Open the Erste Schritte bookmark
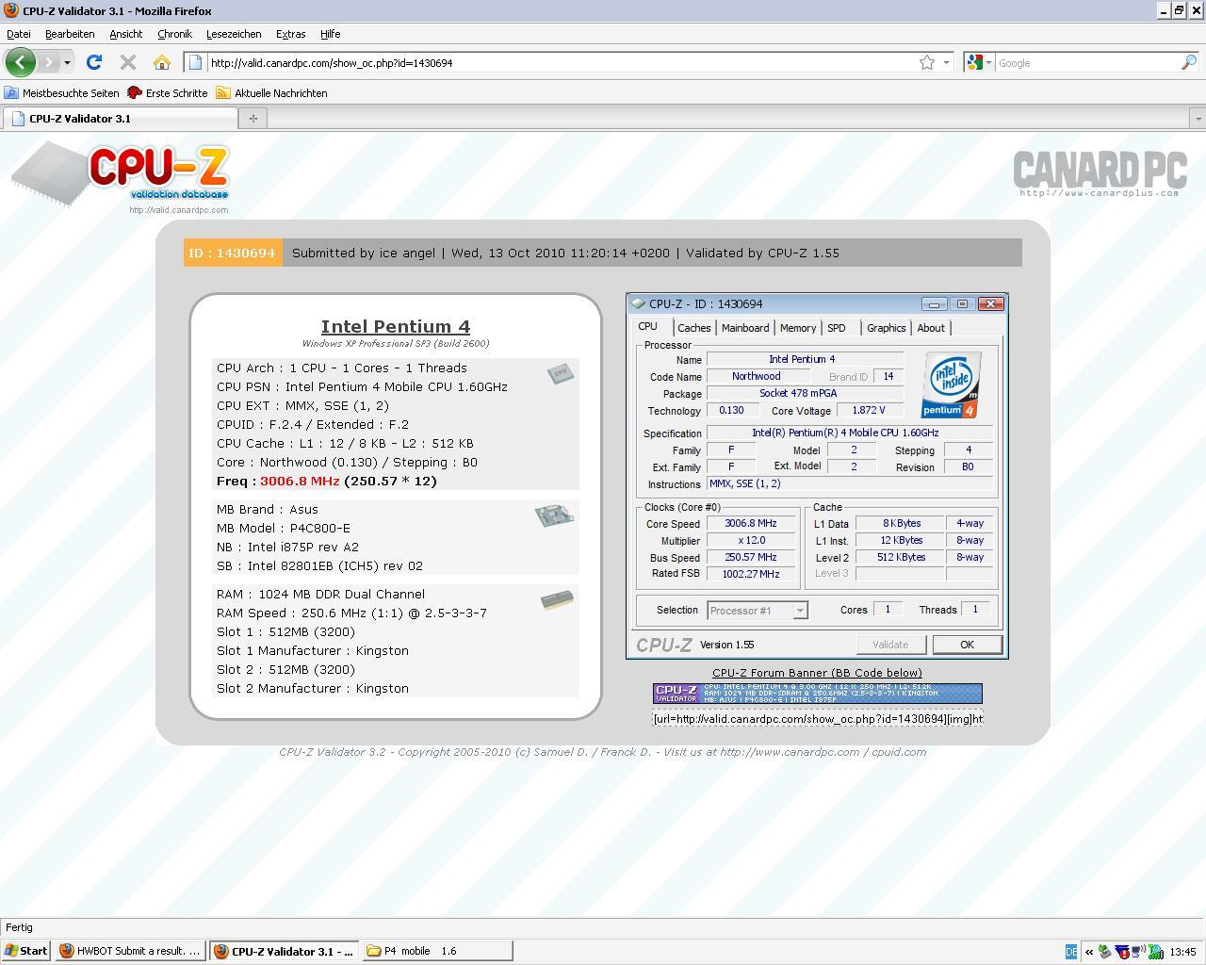Viewport: 1206px width, 965px height. (168, 92)
